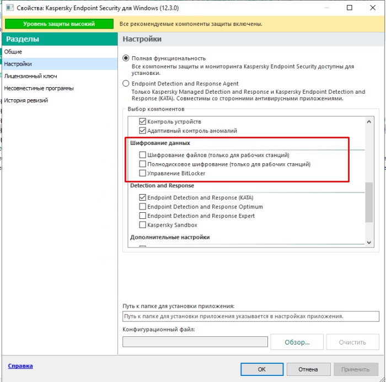Click the Шифрование данных heading
Screen dimensions: 386x382
point(160,143)
